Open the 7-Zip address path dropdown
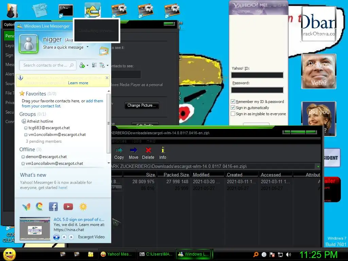Image resolution: width=348 pixels, height=261 pixels. point(318,167)
